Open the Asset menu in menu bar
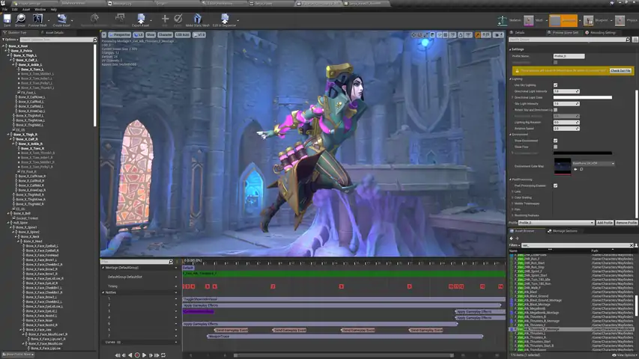 (26, 9)
